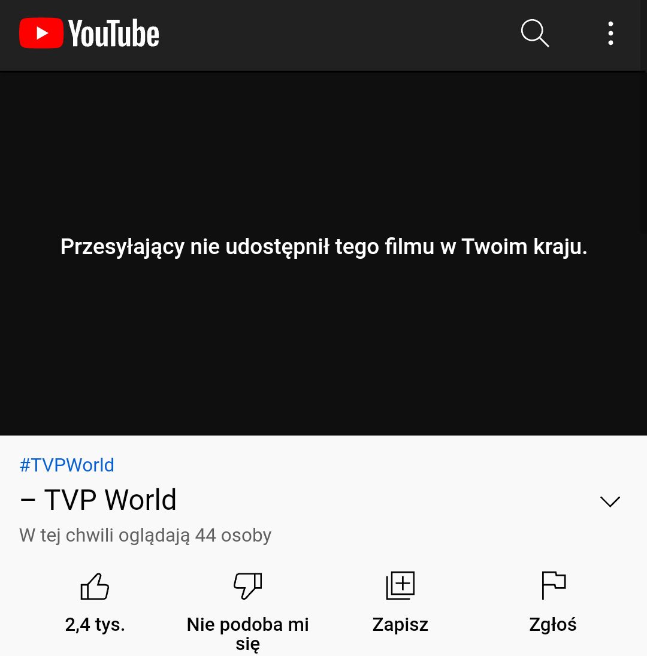Click the "– TVP World" video title

pyautogui.click(x=98, y=500)
